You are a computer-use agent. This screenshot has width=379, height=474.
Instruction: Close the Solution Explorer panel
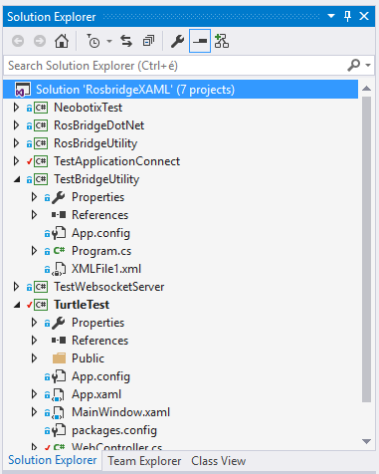pos(364,16)
